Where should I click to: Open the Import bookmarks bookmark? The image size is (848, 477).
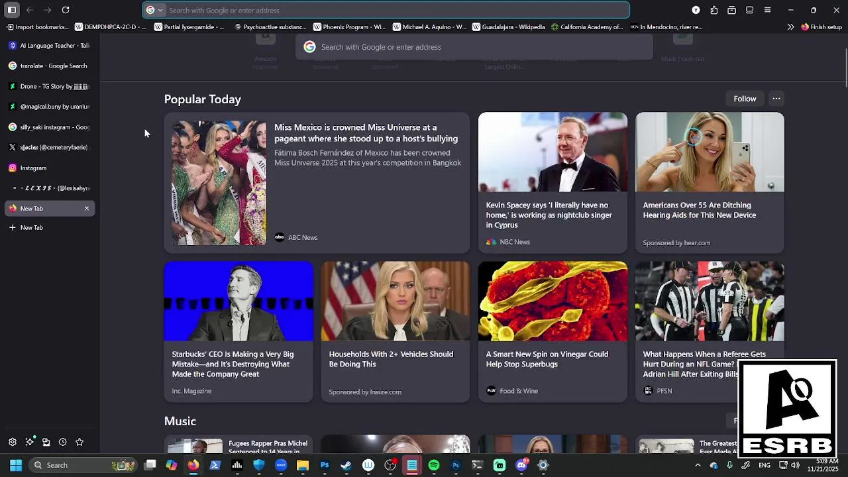click(38, 27)
